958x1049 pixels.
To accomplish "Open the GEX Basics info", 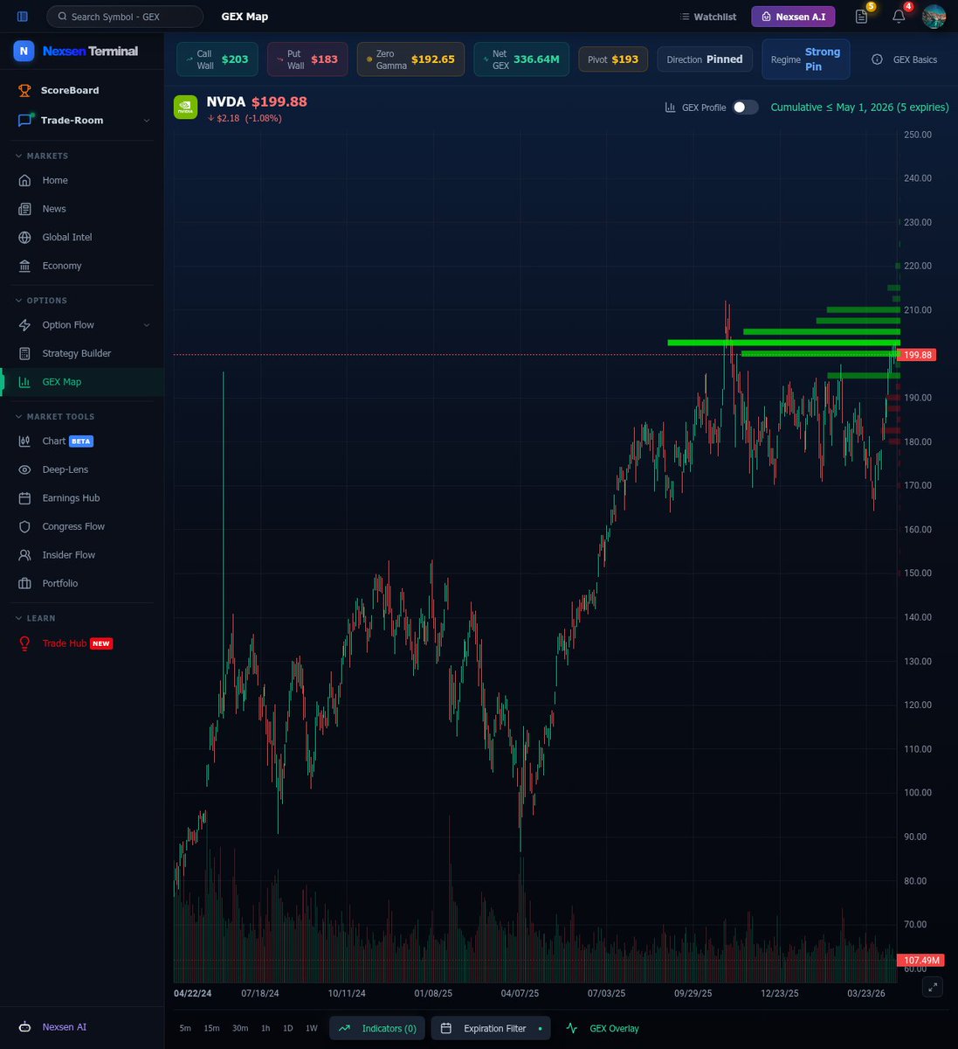I will point(905,59).
